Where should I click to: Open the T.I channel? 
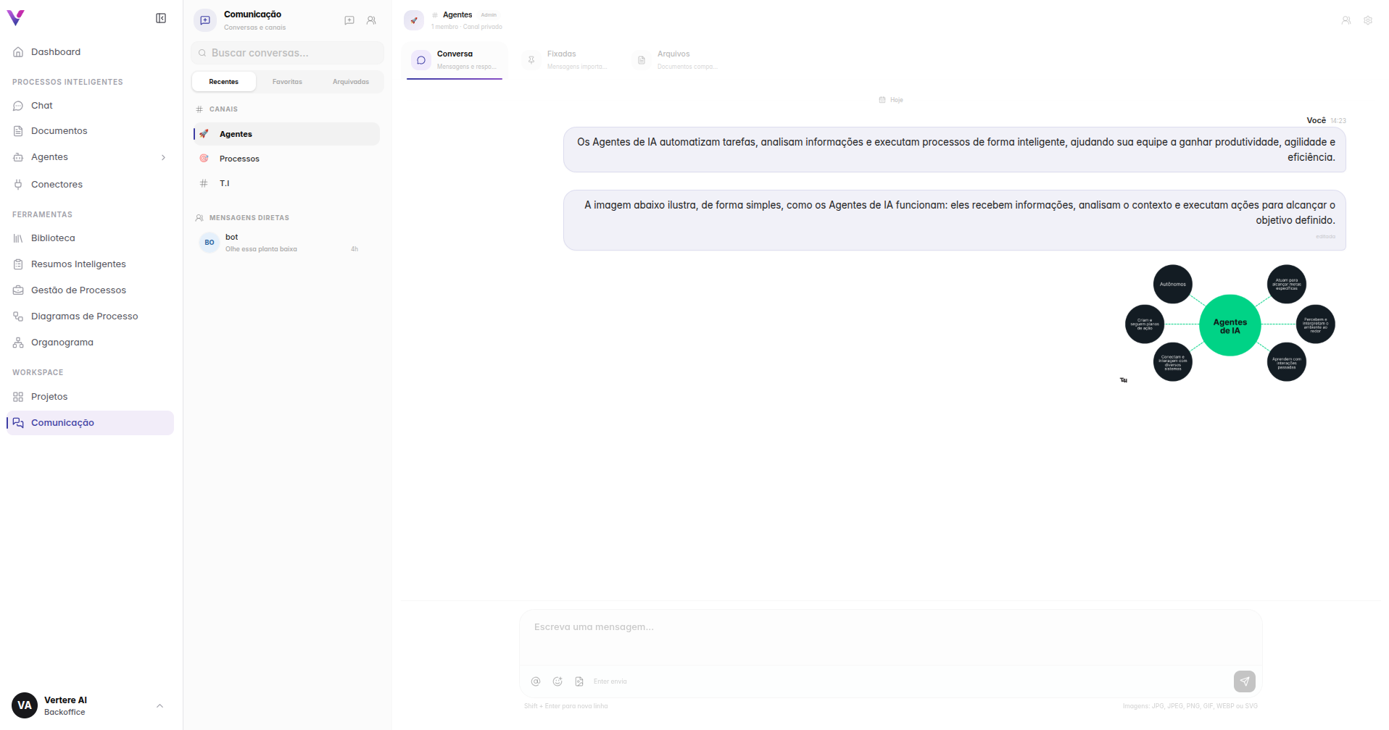[x=286, y=183]
